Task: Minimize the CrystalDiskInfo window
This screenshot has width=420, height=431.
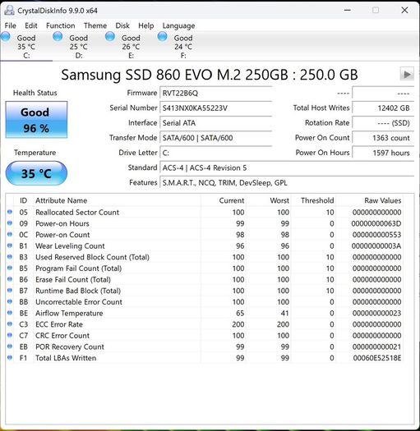Action: 348,10
